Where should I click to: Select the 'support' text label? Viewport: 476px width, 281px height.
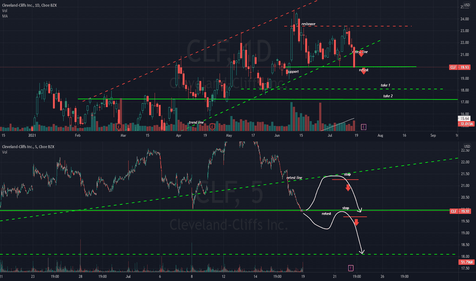(x=293, y=72)
